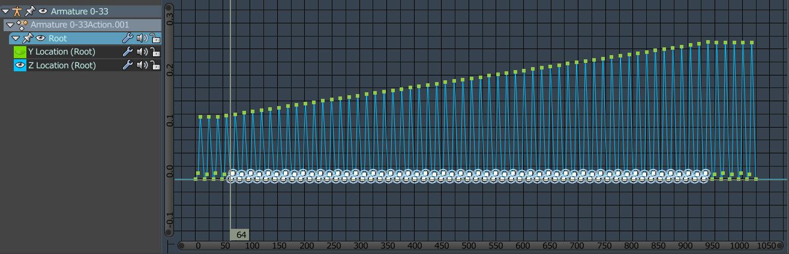Select the Z Location (Root) channel
This screenshot has width=789, height=254.
(62, 65)
